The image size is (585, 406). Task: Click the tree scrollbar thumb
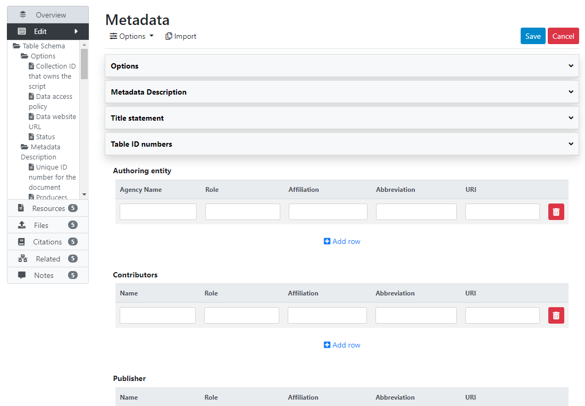pyautogui.click(x=85, y=64)
